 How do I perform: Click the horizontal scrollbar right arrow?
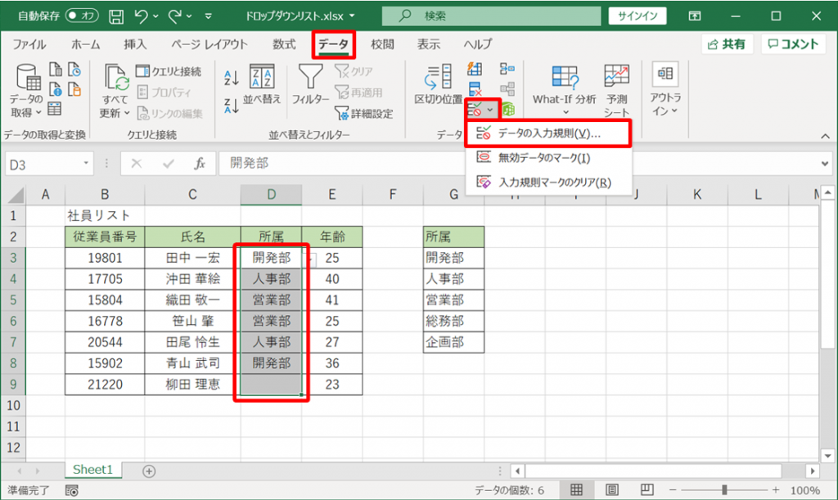point(813,471)
